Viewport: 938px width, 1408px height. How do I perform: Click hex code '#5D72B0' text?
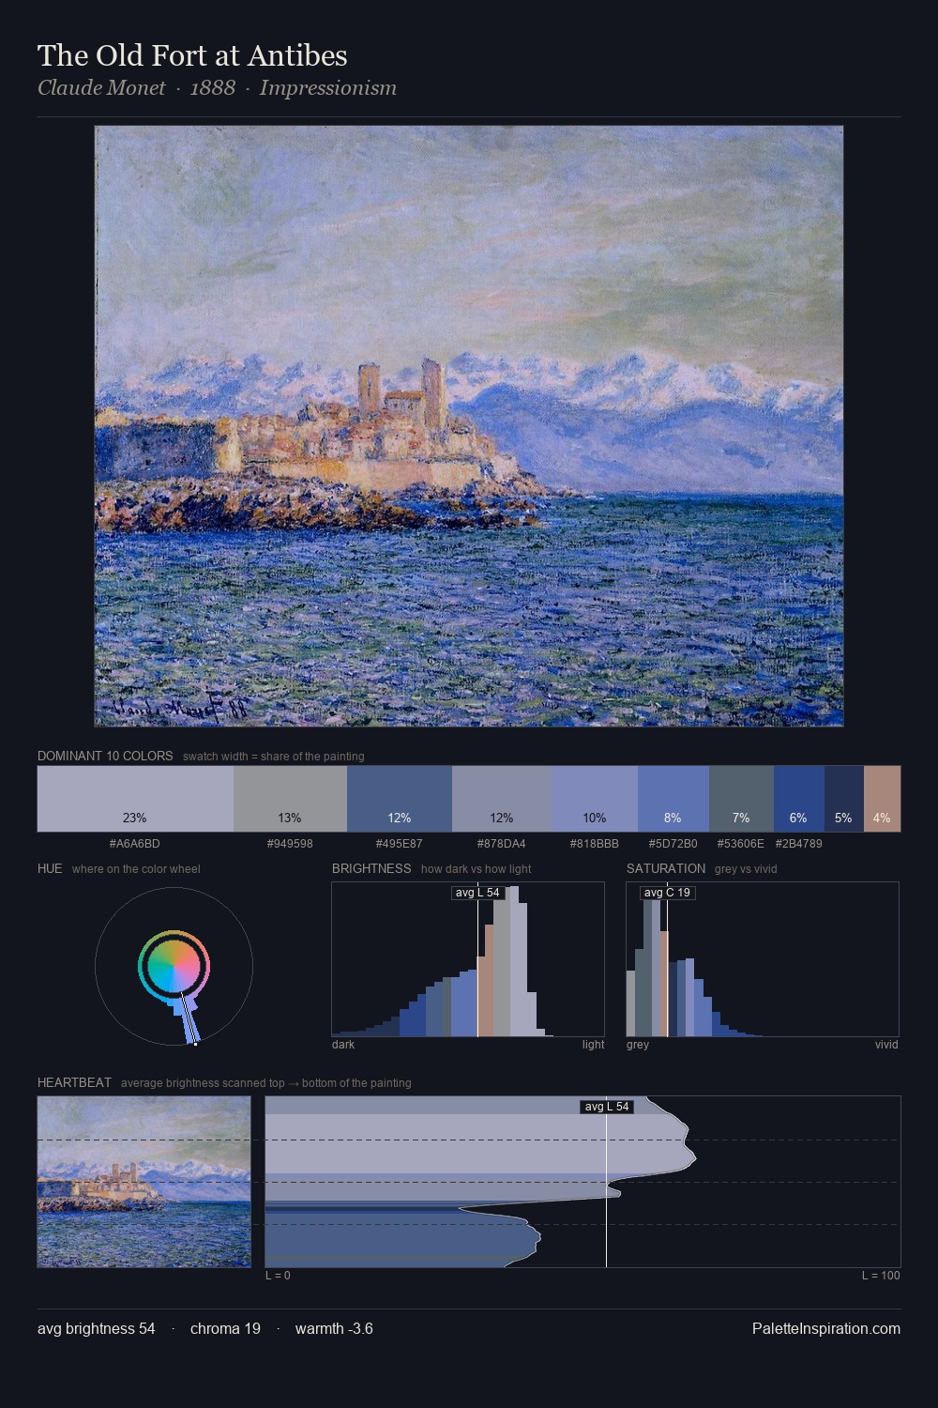coord(673,844)
